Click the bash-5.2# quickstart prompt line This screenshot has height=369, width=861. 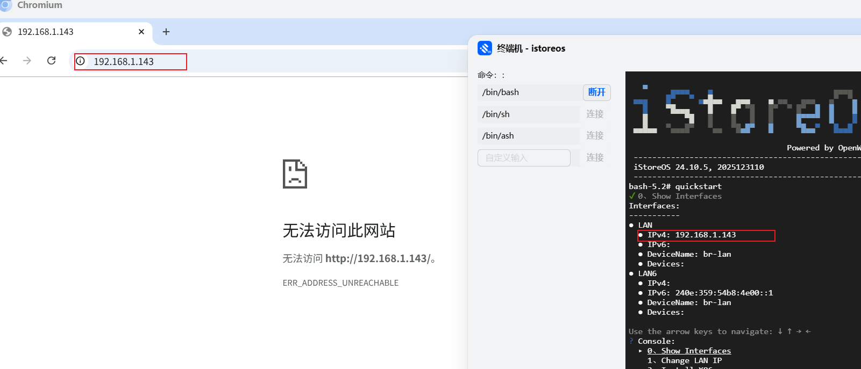[x=675, y=186]
